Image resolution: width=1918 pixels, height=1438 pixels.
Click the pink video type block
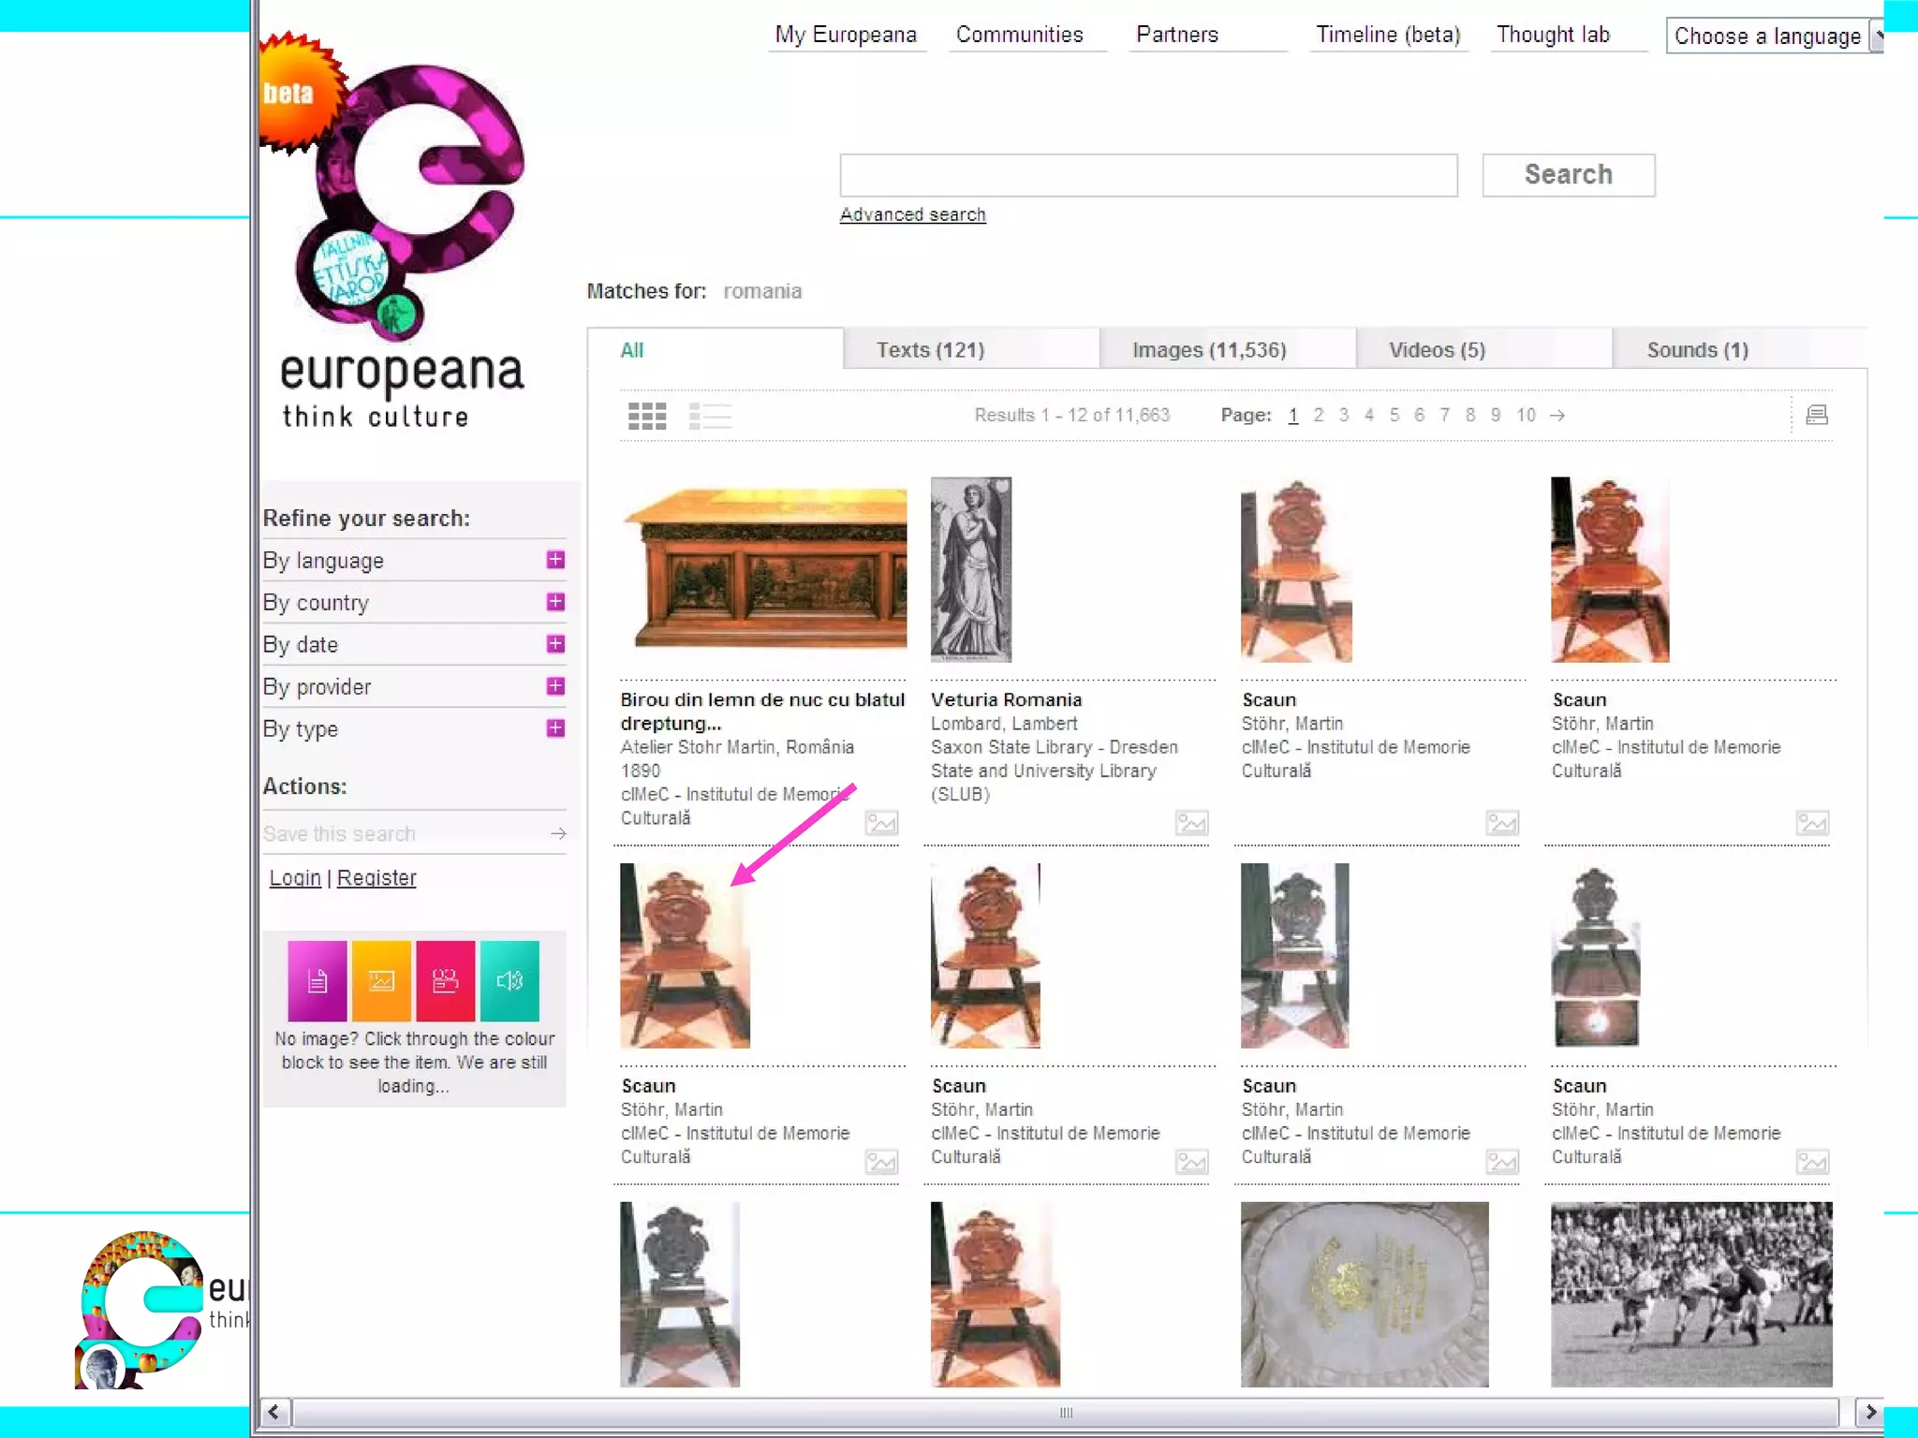pos(445,980)
